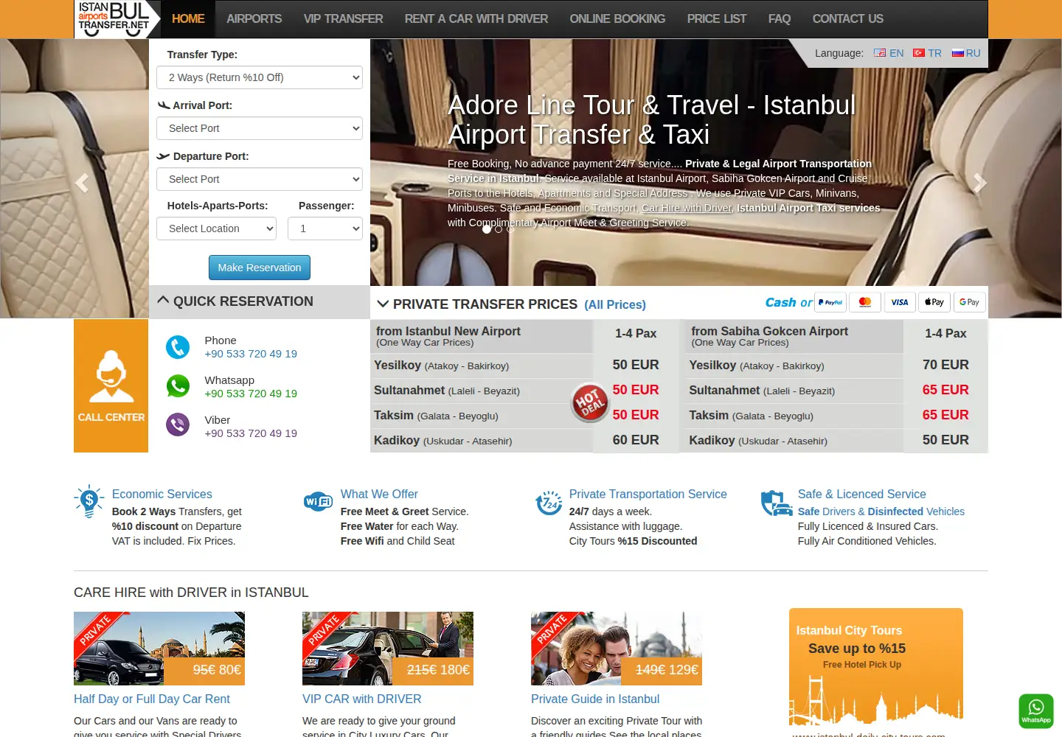Open the AIRPORTS menu item
1062x737 pixels.
(x=254, y=19)
